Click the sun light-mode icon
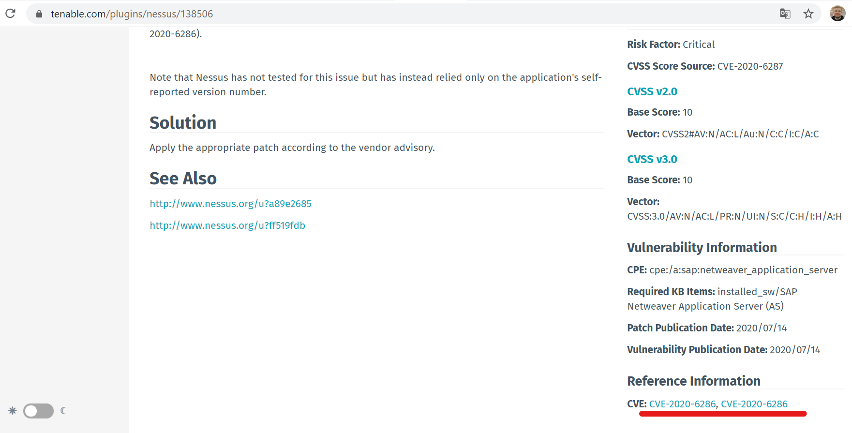This screenshot has width=852, height=433. [x=13, y=411]
